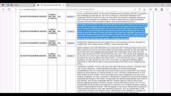The width and height of the screenshot is (171, 96).
Task: Open VAERS report link 1334527-1
Action: click(x=71, y=31)
